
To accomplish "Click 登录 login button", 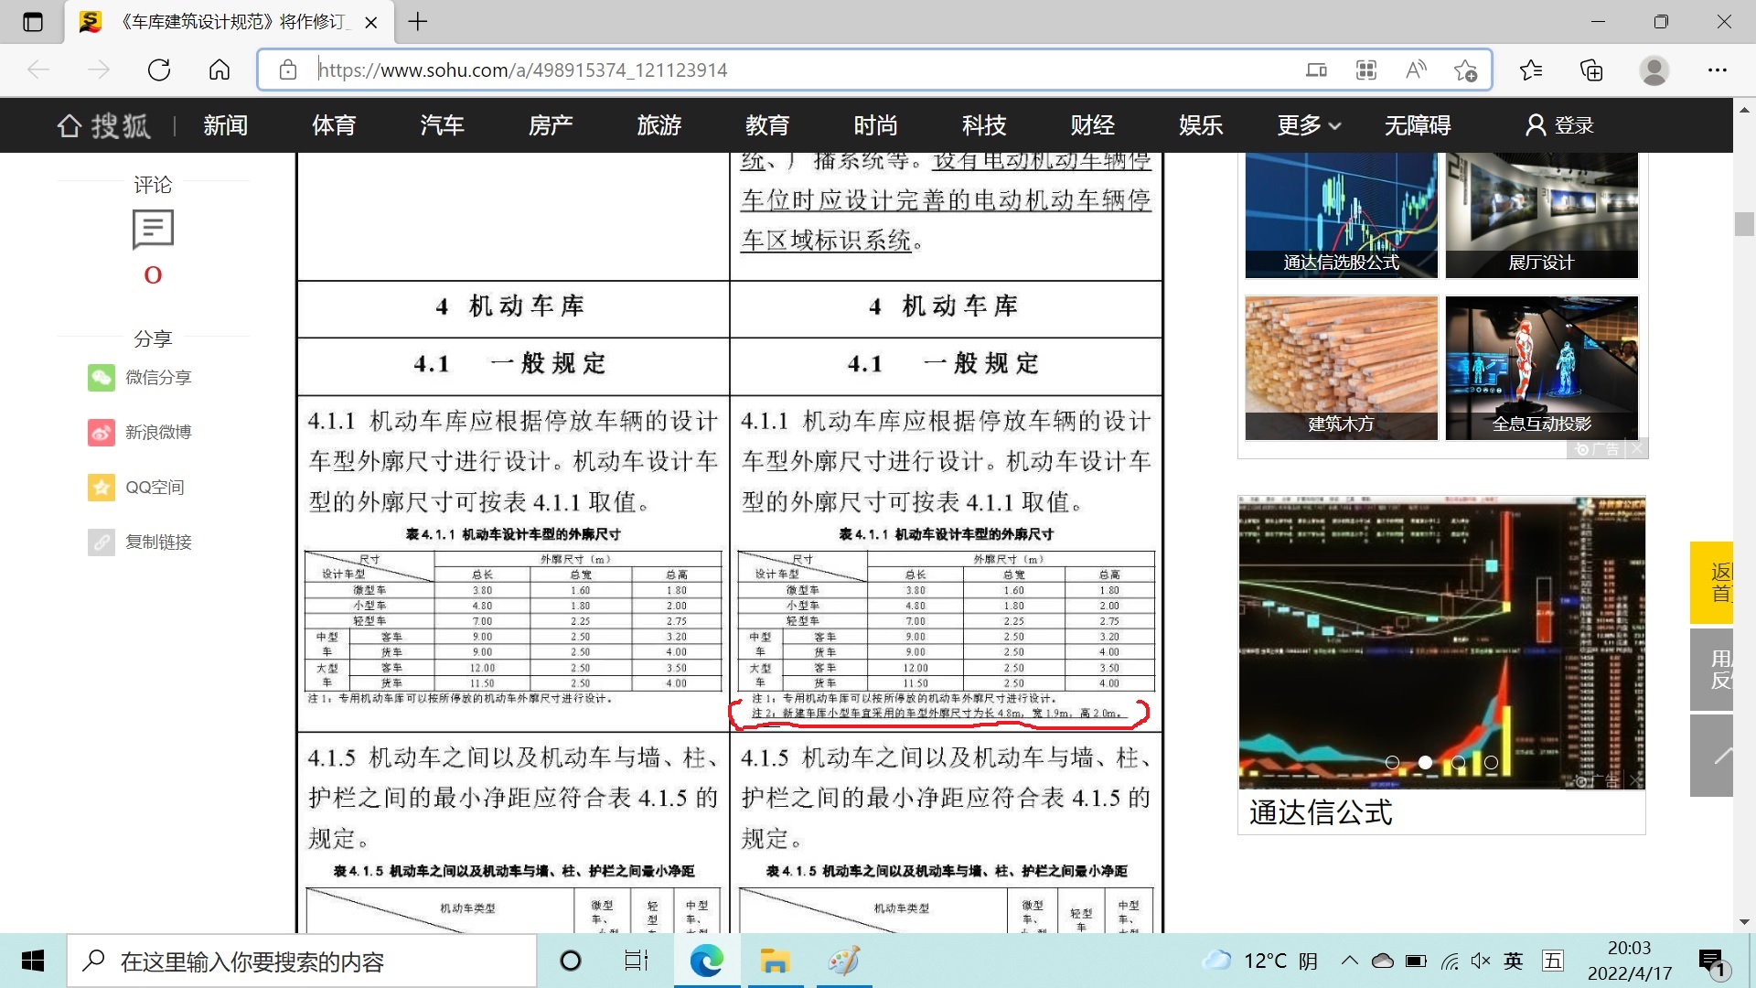I will pos(1559,125).
